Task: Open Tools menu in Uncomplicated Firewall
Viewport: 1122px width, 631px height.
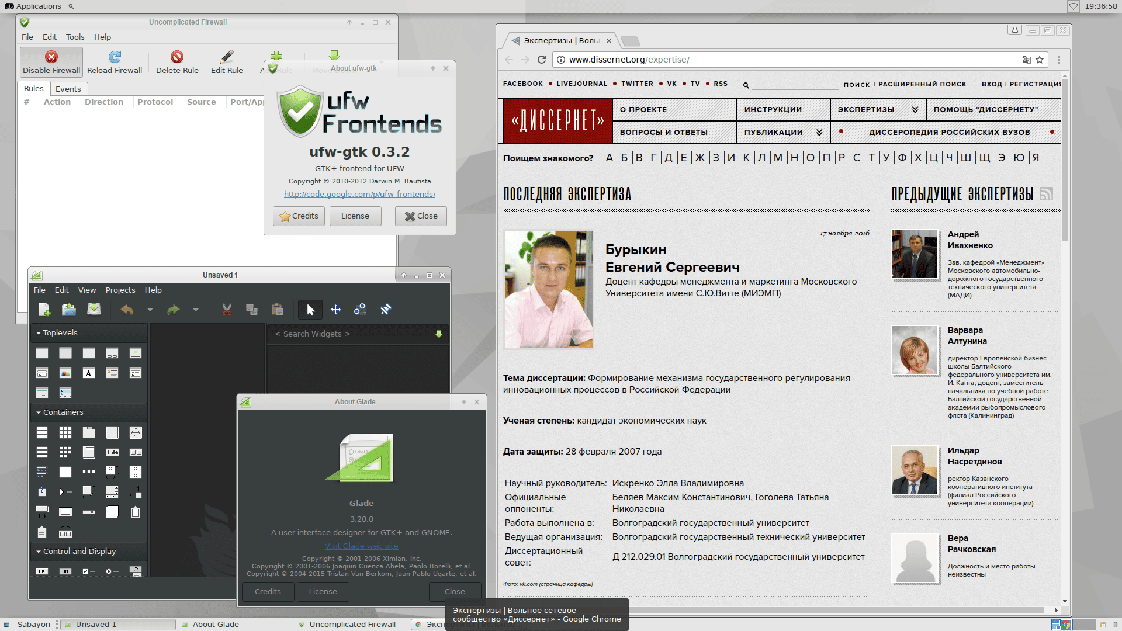Action: (x=75, y=37)
